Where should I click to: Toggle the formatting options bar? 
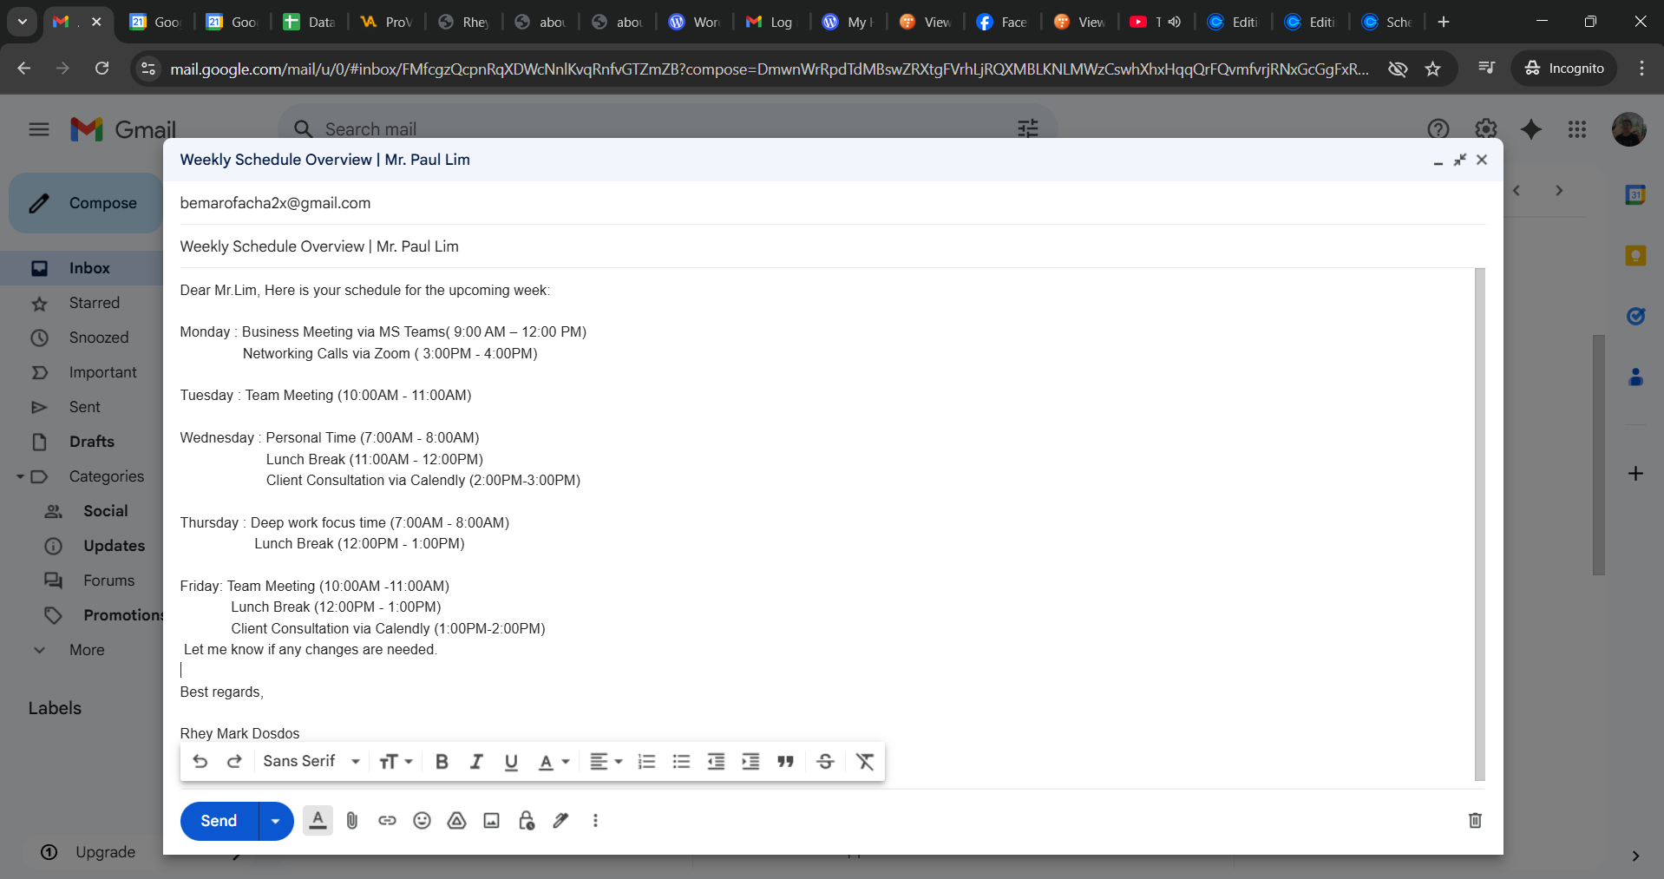coord(318,820)
